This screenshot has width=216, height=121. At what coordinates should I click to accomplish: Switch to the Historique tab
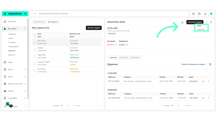pos(124,58)
